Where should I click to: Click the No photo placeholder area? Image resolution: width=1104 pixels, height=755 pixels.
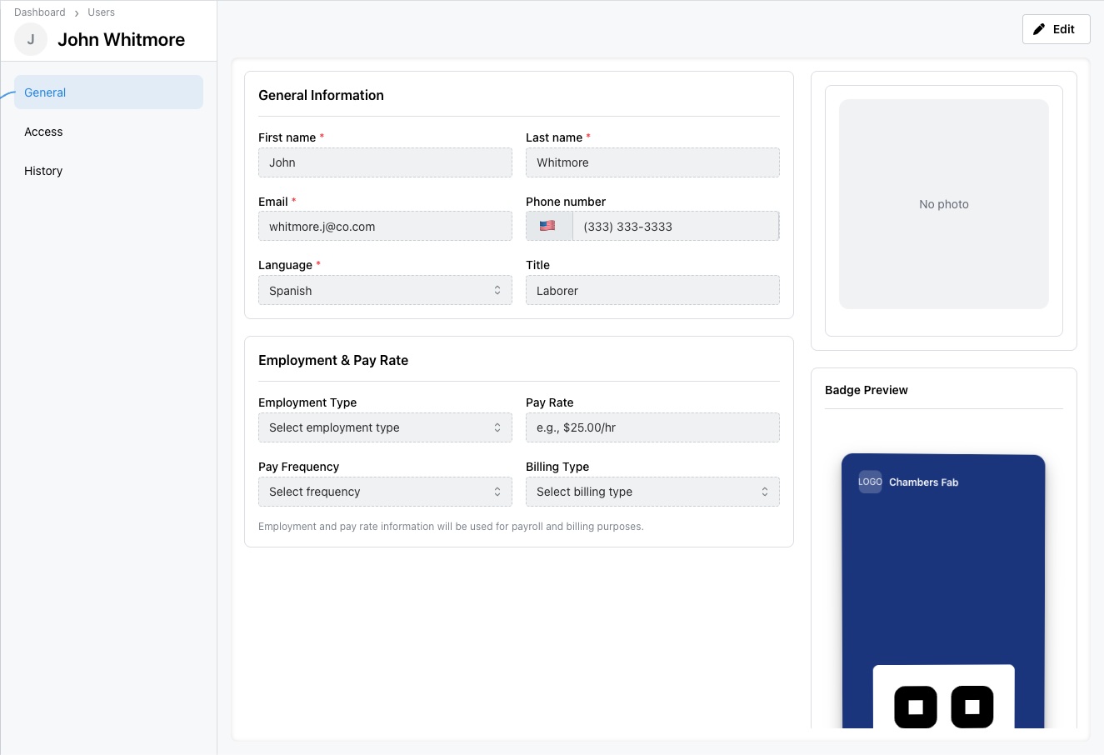pos(943,204)
